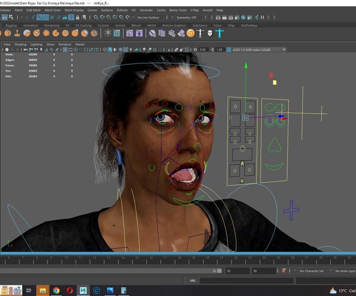Toggle resolution gate in panel toolbar

pyautogui.click(x=75, y=50)
